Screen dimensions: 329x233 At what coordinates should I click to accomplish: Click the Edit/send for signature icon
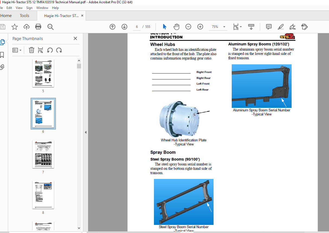point(304,27)
